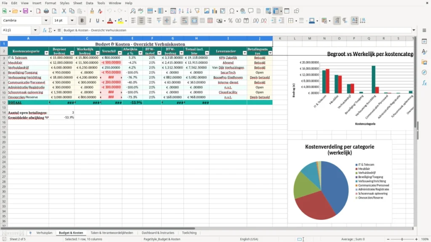Open font color dropdown arrow
Image resolution: width=431 pixels, height=242 pixels.
(114, 21)
